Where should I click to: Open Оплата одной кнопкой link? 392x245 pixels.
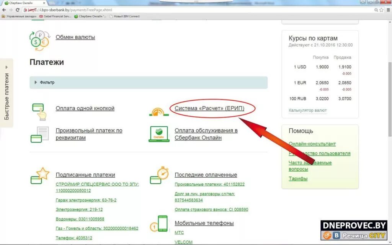85,108
